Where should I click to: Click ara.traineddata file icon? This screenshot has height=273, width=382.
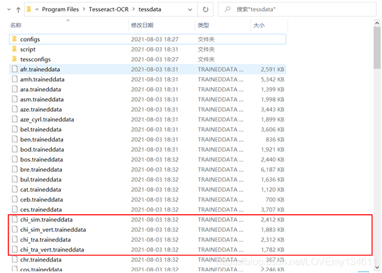pyautogui.click(x=15, y=89)
